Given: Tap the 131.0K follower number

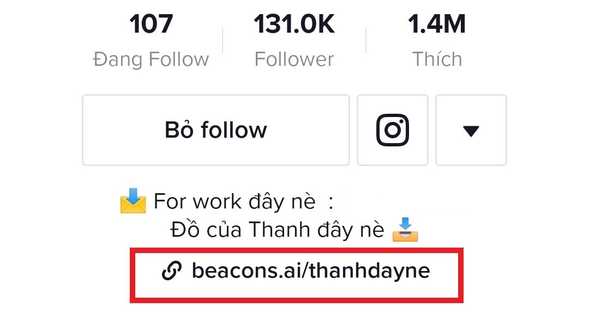Looking at the screenshot, I should (x=294, y=25).
